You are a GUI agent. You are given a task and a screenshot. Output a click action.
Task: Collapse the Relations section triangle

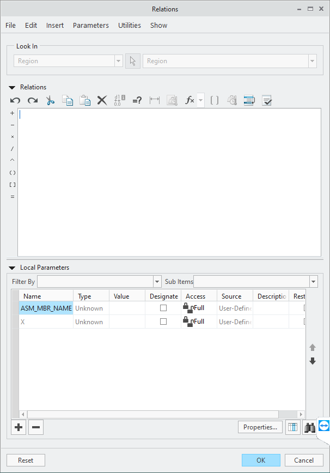12,87
